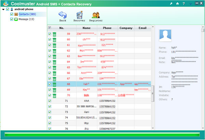Click trash icon in row 59
This screenshot has height=140, width=205.
54,34
